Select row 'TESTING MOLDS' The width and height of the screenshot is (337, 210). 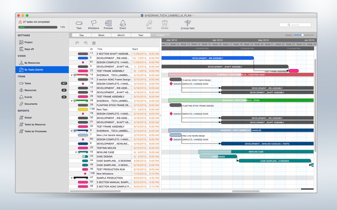click(x=114, y=148)
